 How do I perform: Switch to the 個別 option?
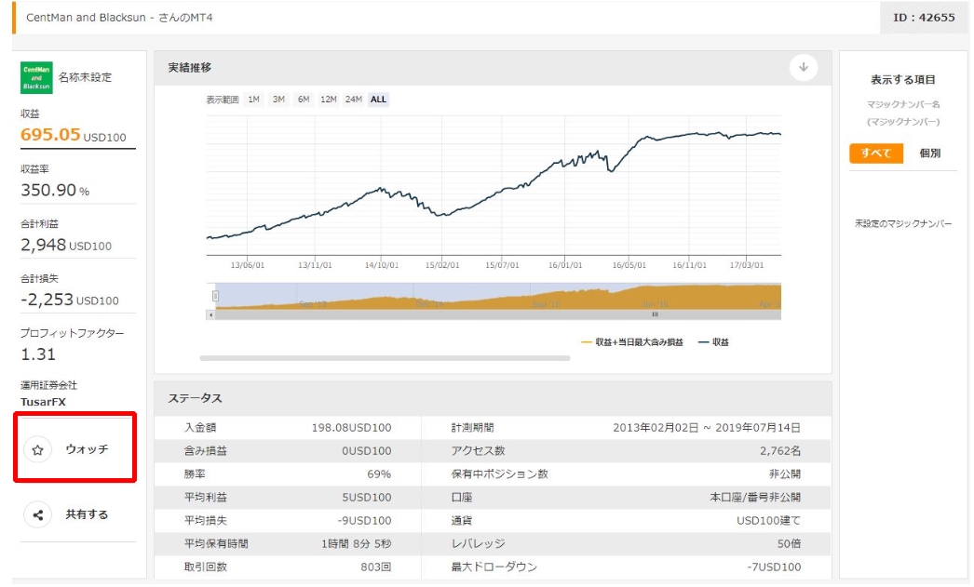pos(930,153)
